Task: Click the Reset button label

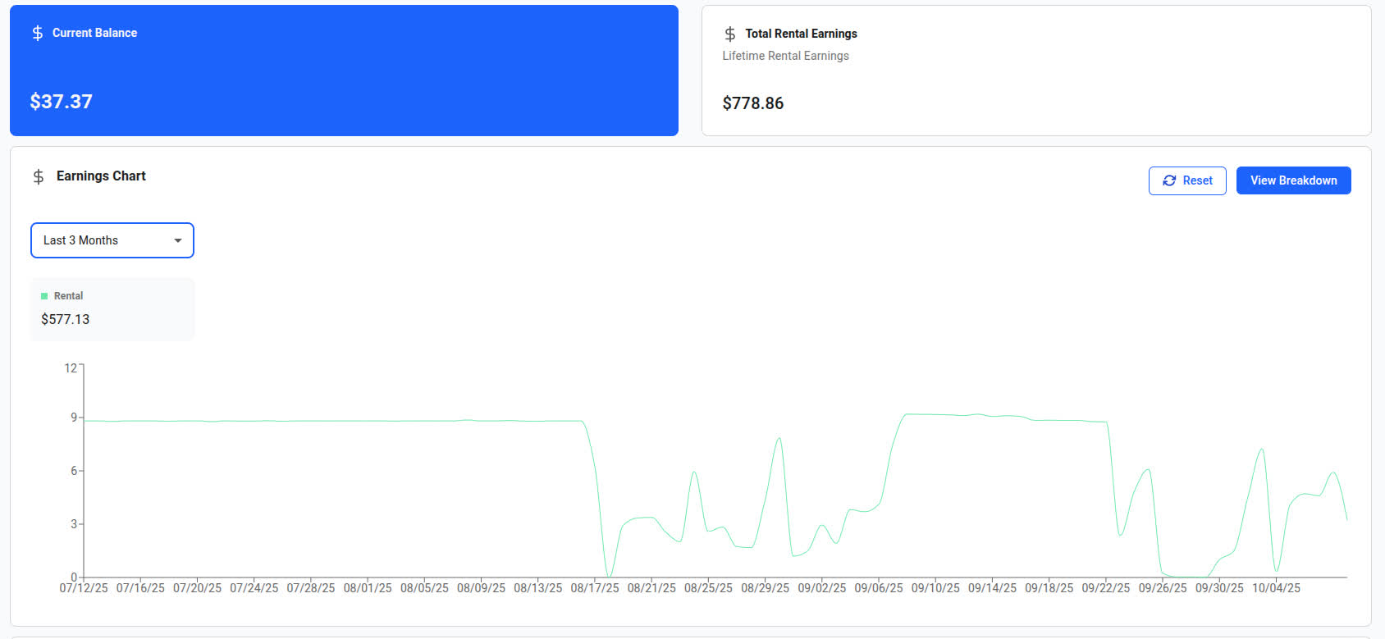Action: [x=1197, y=180]
